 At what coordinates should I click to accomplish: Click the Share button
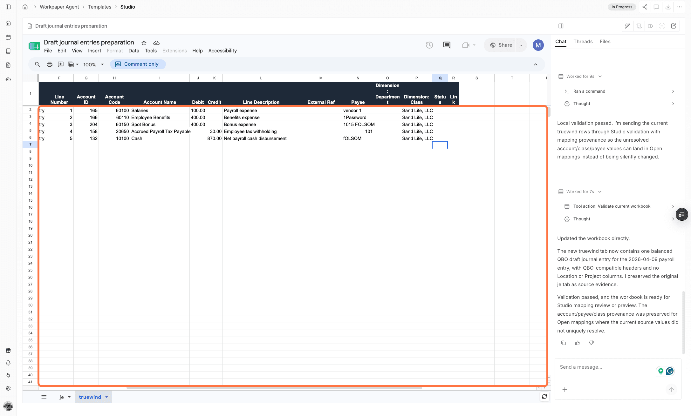tap(501, 45)
